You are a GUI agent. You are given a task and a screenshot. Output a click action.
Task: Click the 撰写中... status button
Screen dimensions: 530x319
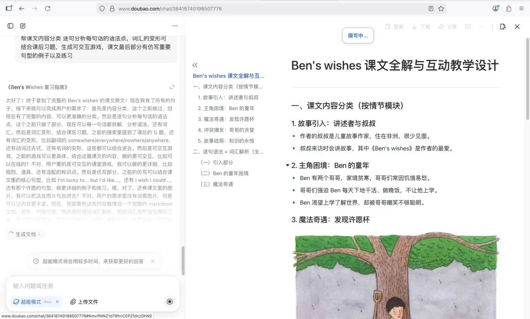coord(358,35)
